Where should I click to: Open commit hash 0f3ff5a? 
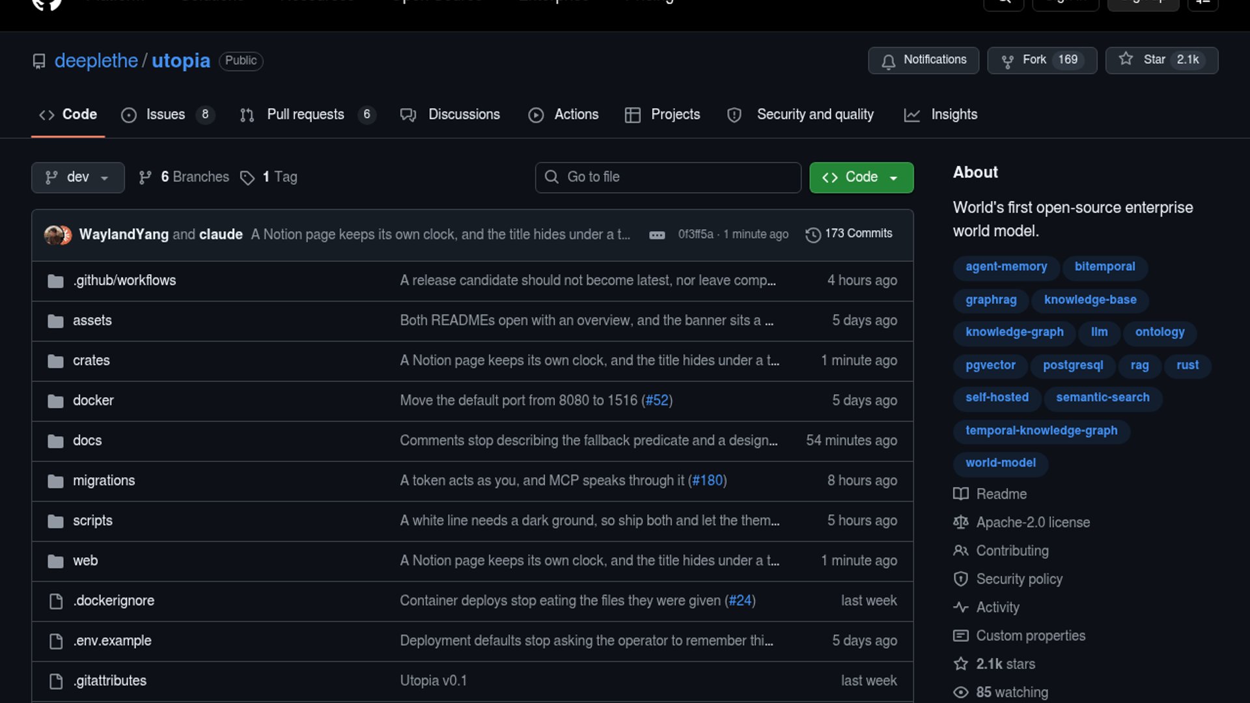click(695, 234)
